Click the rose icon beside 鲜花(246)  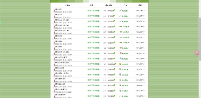click(x=55, y=22)
